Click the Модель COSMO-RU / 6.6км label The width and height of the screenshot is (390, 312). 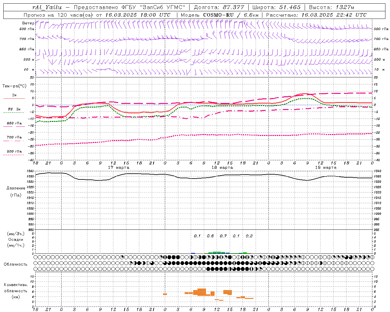[x=219, y=15]
